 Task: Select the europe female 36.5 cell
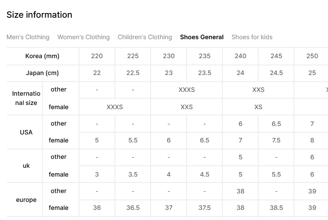tap(133, 208)
